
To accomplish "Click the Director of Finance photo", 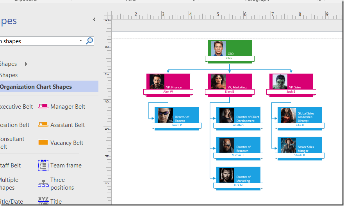I will click(166, 115).
